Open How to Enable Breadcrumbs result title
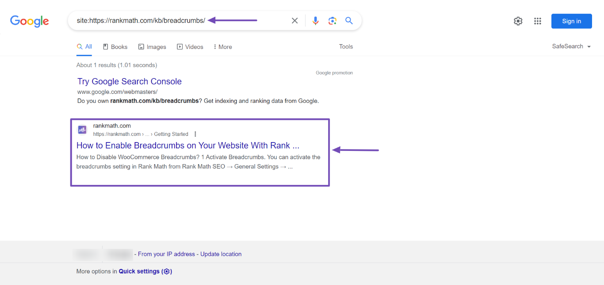Viewport: 604px width, 285px height. 188,145
